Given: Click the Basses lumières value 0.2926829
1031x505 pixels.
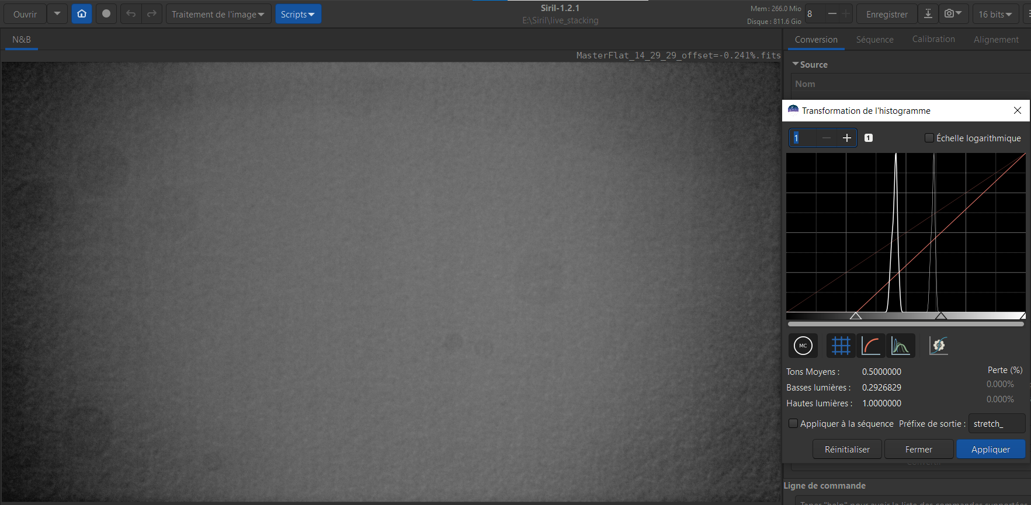Looking at the screenshot, I should click(881, 387).
